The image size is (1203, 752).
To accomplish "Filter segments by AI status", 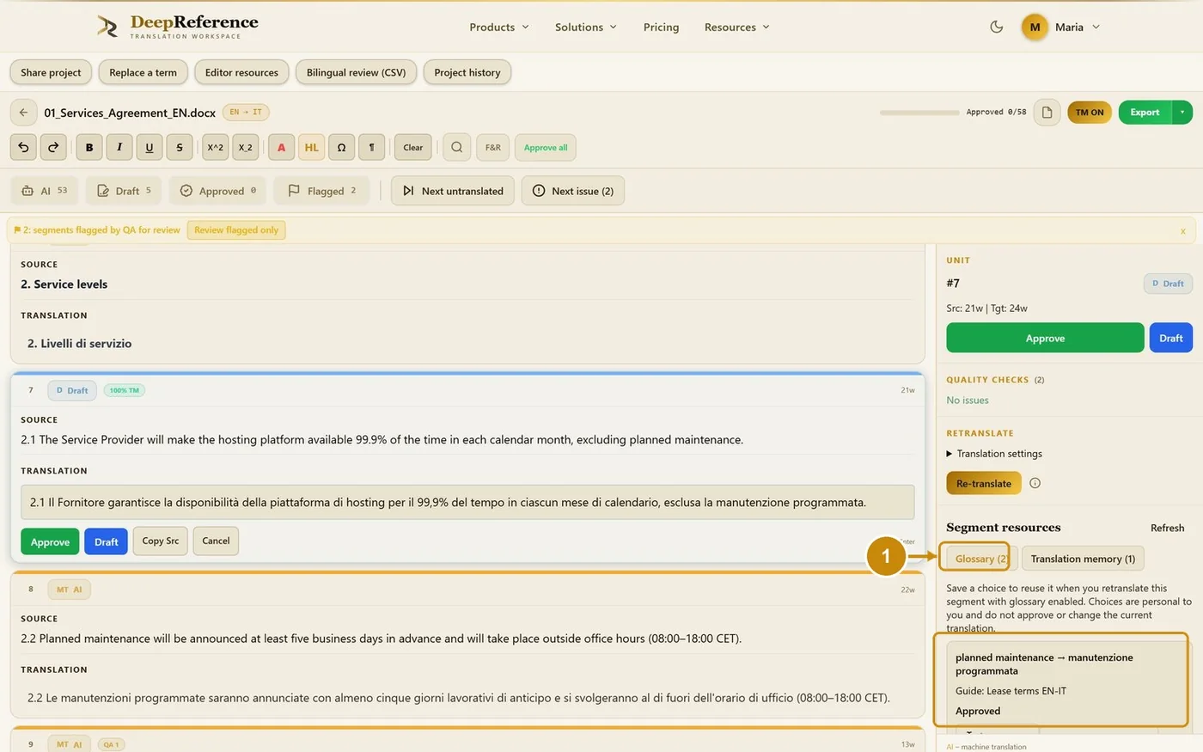I will (x=45, y=191).
